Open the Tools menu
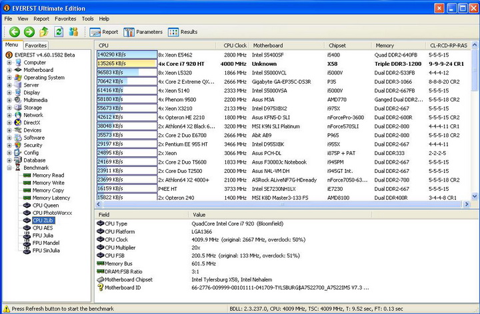Screen dimensions: 480x314 coord(87,19)
